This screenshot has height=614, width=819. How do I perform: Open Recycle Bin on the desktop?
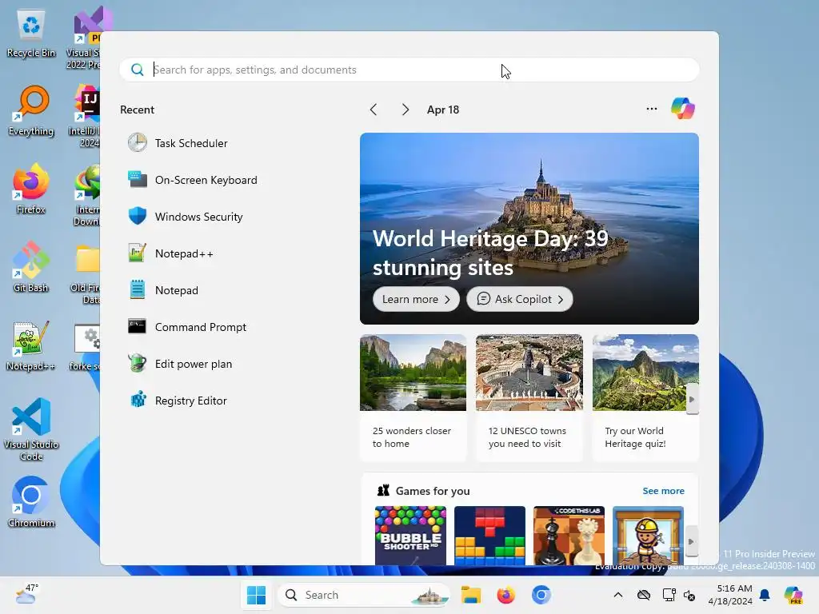point(31,34)
